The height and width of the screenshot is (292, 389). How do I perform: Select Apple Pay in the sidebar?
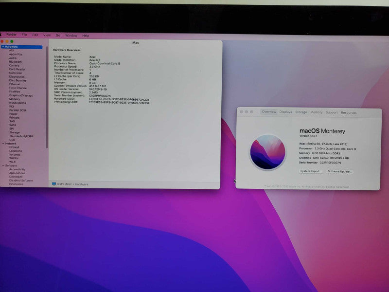click(16, 54)
